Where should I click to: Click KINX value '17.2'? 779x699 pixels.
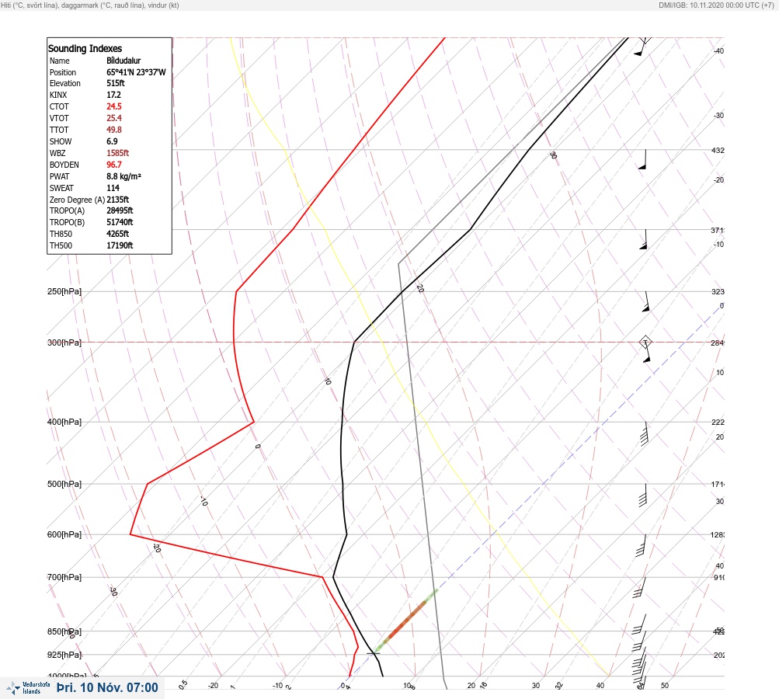coord(113,95)
